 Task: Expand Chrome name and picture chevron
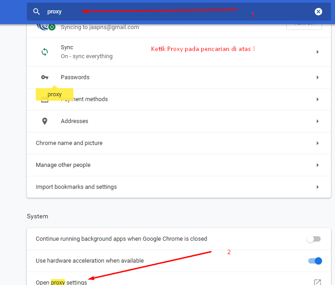pos(318,143)
